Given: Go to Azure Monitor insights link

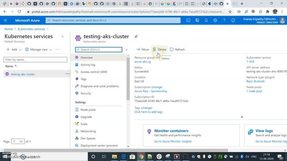Looking at the screenshot, I should [x=173, y=141].
